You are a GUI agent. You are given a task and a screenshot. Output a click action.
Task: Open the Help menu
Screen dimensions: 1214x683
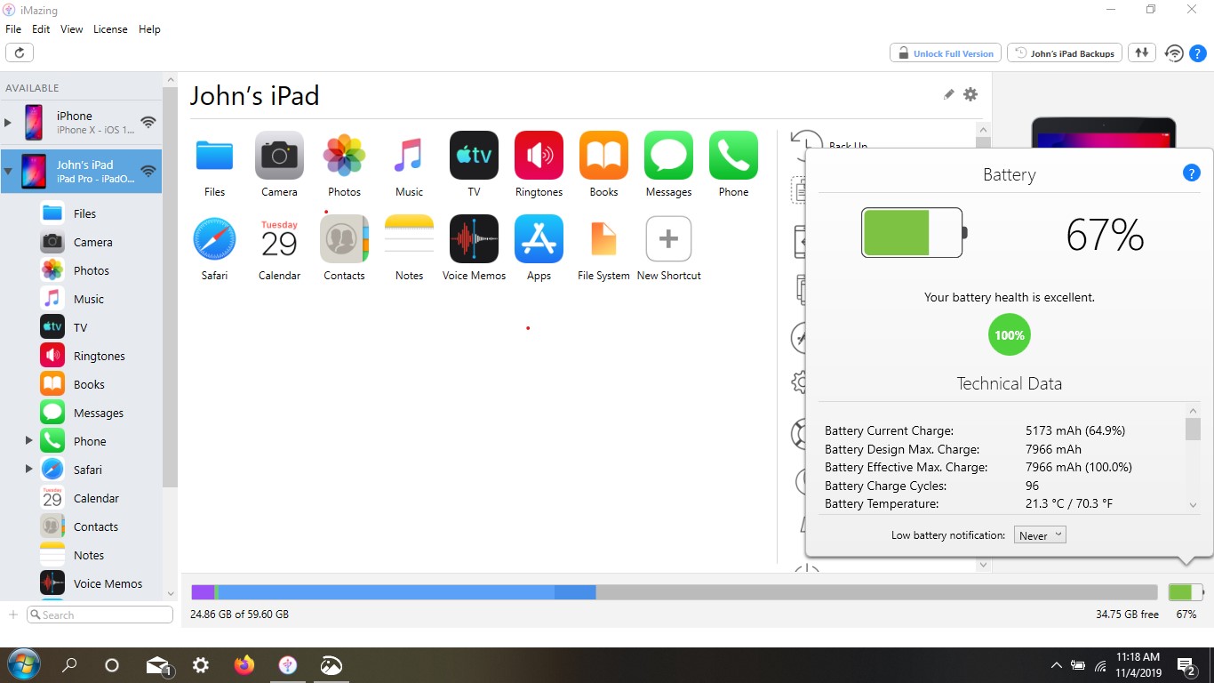(149, 29)
